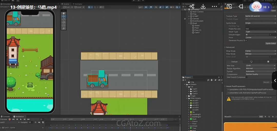Select the Rotate tool in scene toolbar
Image resolution: width=277 pixels, height=131 pixels.
(64, 19)
